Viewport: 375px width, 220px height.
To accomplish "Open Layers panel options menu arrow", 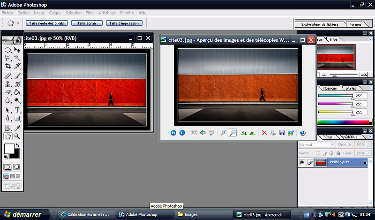I will 370,137.
